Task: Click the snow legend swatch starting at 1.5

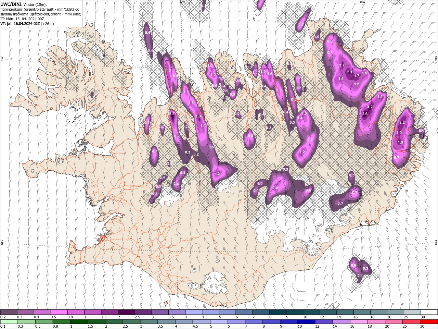Action: point(109,312)
